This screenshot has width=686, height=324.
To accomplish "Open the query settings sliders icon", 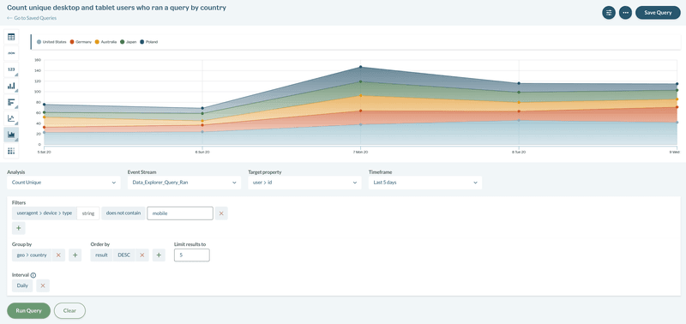I will point(609,13).
